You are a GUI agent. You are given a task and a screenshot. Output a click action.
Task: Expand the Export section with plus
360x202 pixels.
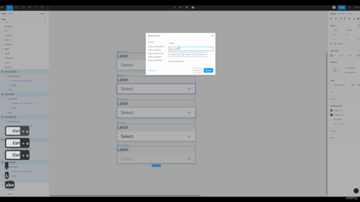(x=358, y=137)
